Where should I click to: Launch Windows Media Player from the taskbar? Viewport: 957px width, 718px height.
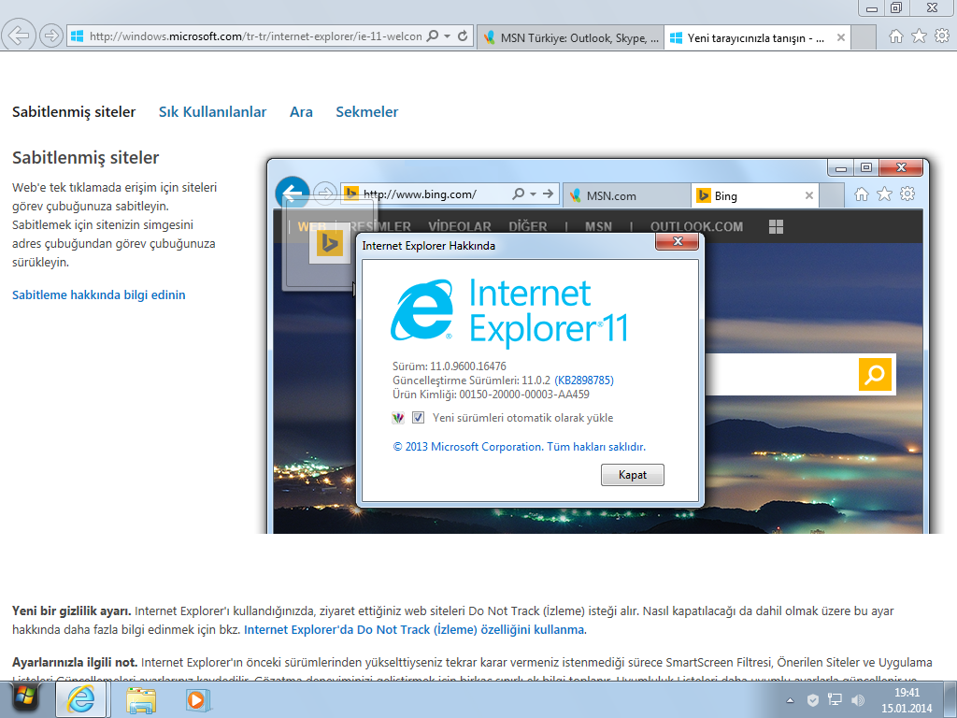[x=195, y=699]
